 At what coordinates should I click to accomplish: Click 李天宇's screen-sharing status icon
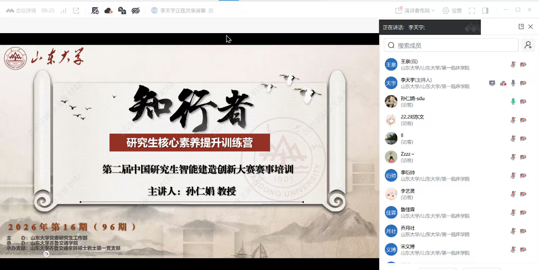(492, 83)
